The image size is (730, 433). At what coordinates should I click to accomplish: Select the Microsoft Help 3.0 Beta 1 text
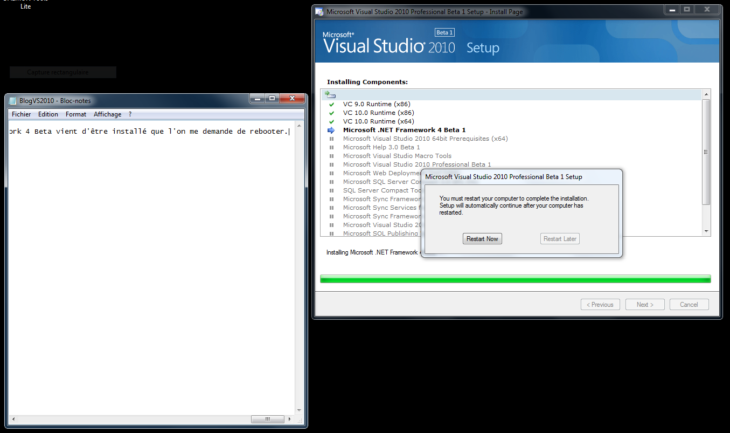pos(381,147)
